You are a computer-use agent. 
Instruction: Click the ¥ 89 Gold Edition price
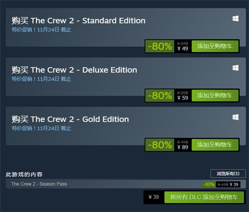pos(183,147)
